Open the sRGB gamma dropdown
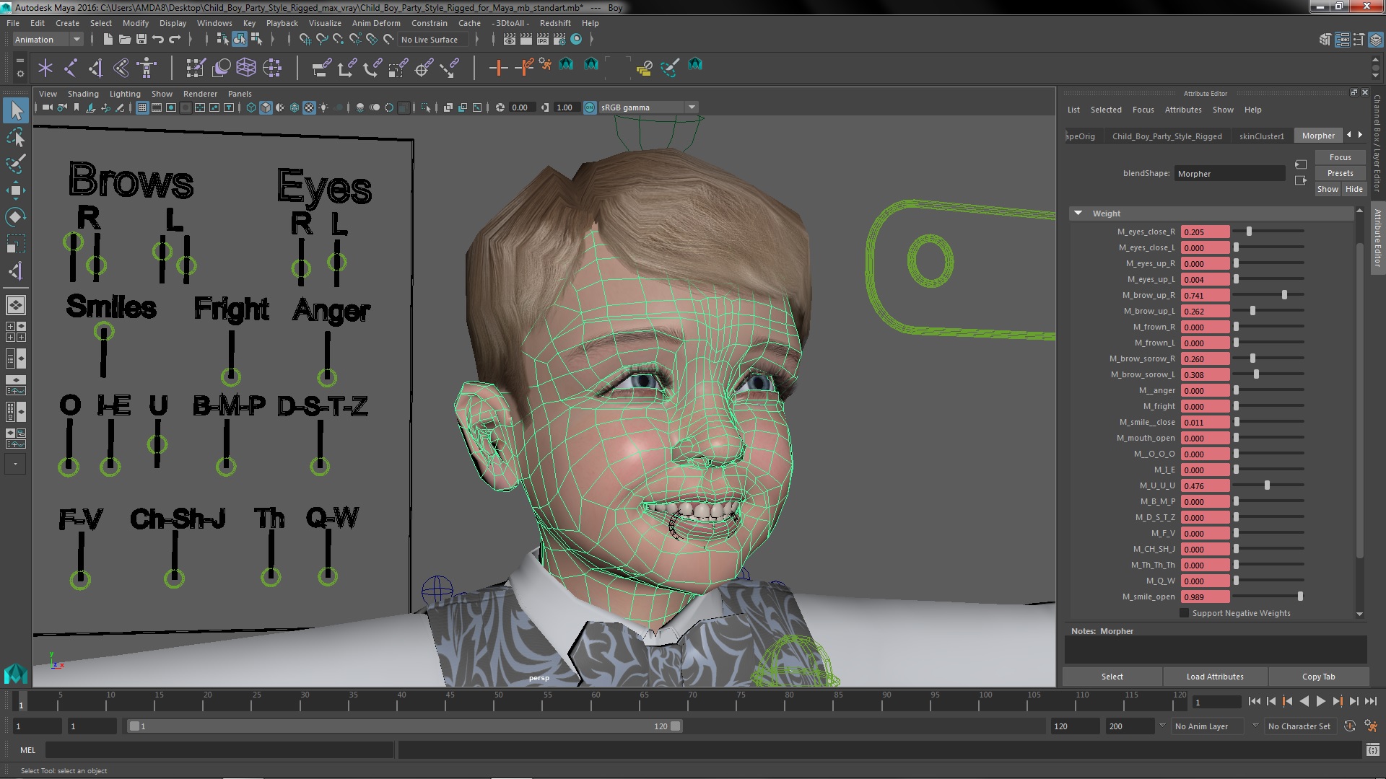 point(691,107)
